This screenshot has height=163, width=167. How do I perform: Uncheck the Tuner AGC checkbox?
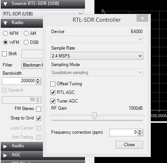click(x=53, y=101)
